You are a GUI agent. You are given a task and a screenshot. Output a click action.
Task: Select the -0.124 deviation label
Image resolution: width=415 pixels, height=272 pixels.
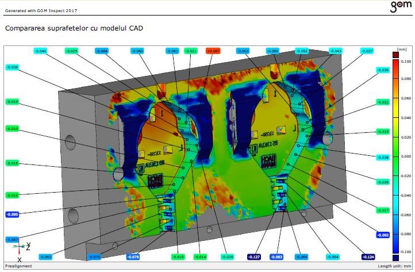point(368,256)
